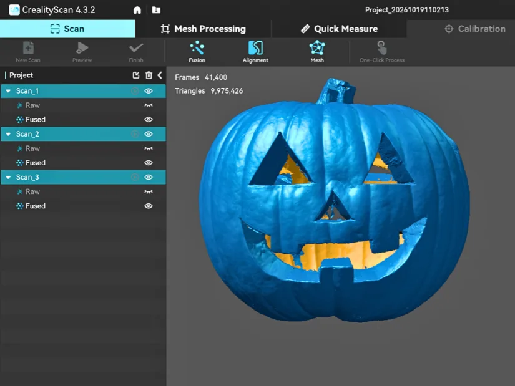Switch to the Scan tab
The image size is (515, 386).
coord(67,29)
